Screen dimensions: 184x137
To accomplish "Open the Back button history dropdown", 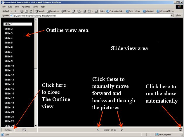I will [x=11, y=11].
